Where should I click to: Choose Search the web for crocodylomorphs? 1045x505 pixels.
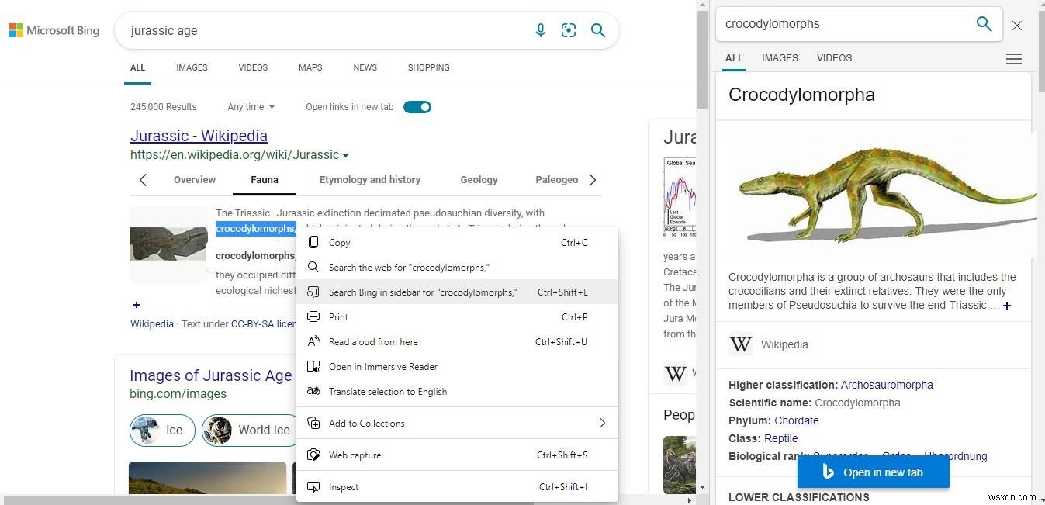(458, 268)
